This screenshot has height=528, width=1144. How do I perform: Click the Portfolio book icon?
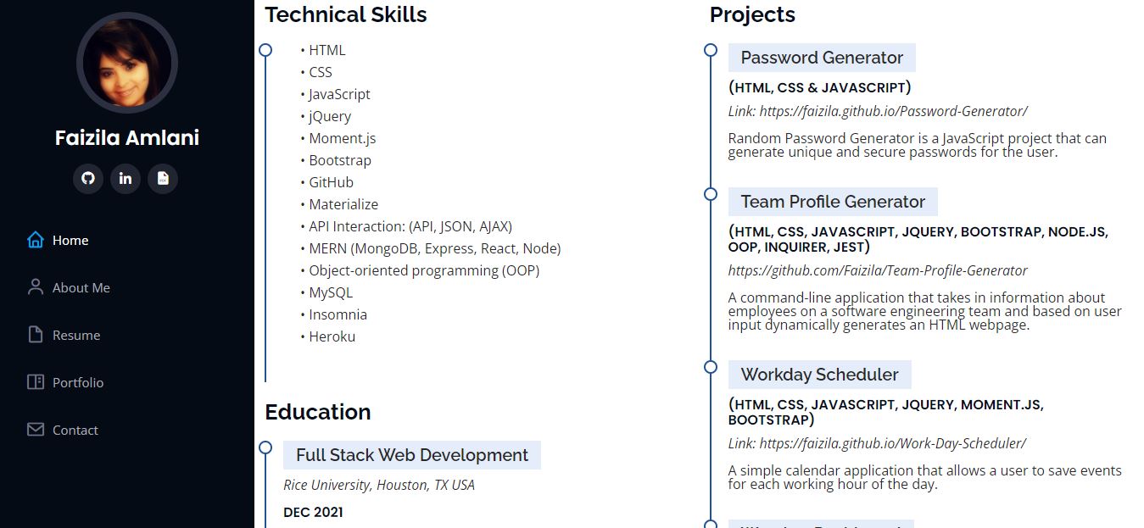click(36, 382)
